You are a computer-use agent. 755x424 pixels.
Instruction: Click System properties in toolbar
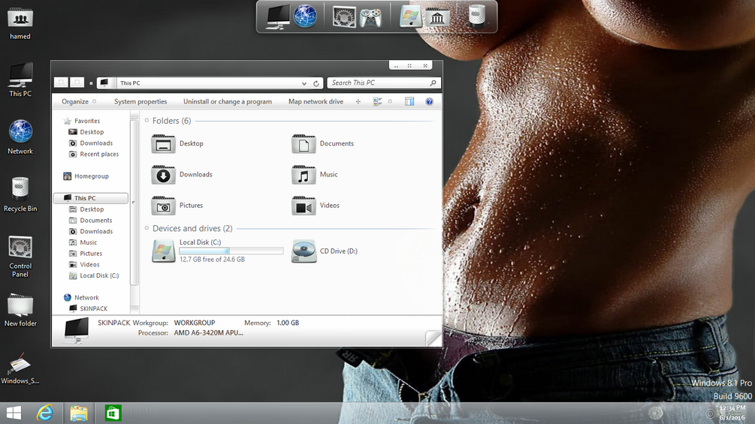tap(140, 101)
